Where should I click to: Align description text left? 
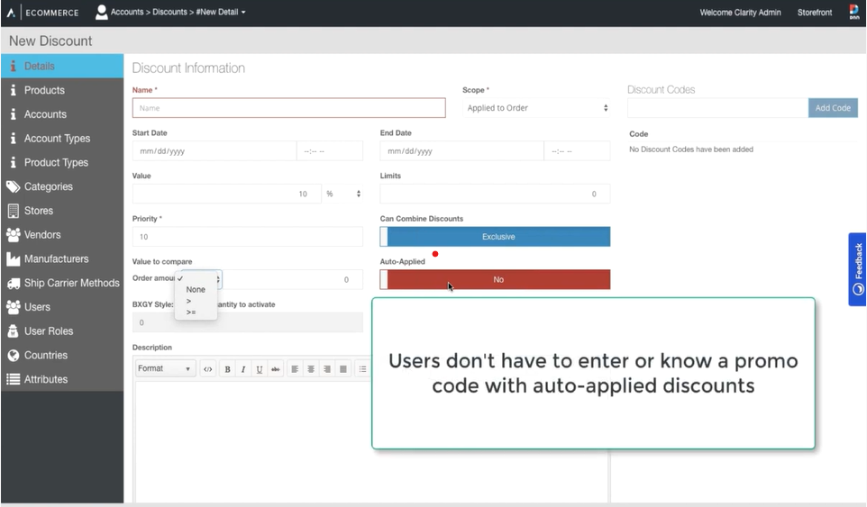pyautogui.click(x=295, y=369)
